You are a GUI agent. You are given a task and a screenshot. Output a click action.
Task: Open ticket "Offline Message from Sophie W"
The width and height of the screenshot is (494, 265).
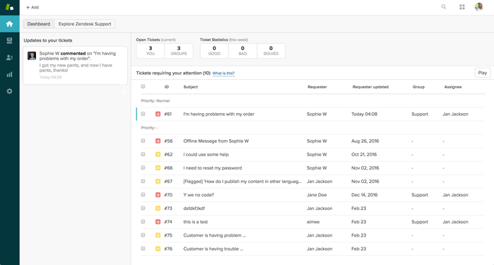tap(216, 141)
